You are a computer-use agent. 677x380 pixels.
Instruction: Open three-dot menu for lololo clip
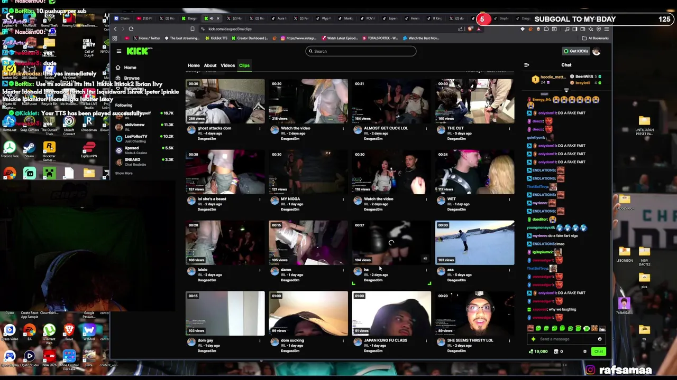(x=260, y=270)
